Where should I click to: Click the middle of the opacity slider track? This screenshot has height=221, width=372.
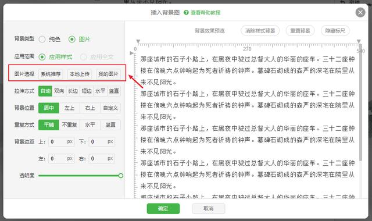pos(80,176)
